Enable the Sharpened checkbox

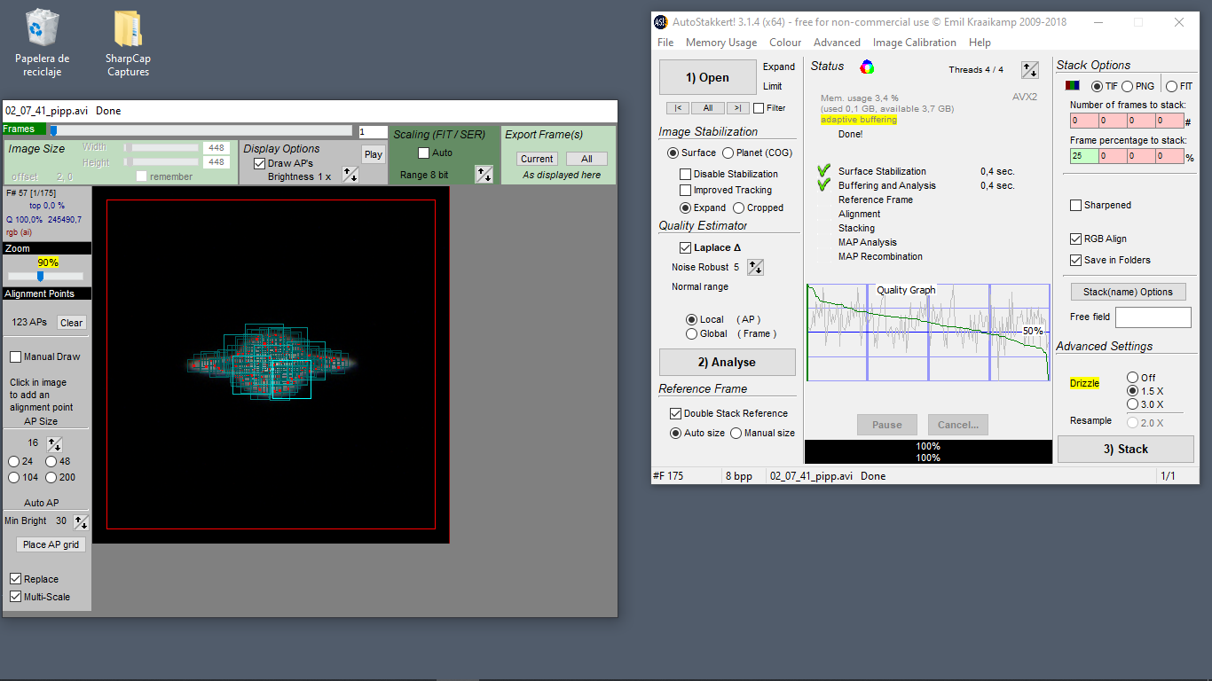[x=1076, y=205]
